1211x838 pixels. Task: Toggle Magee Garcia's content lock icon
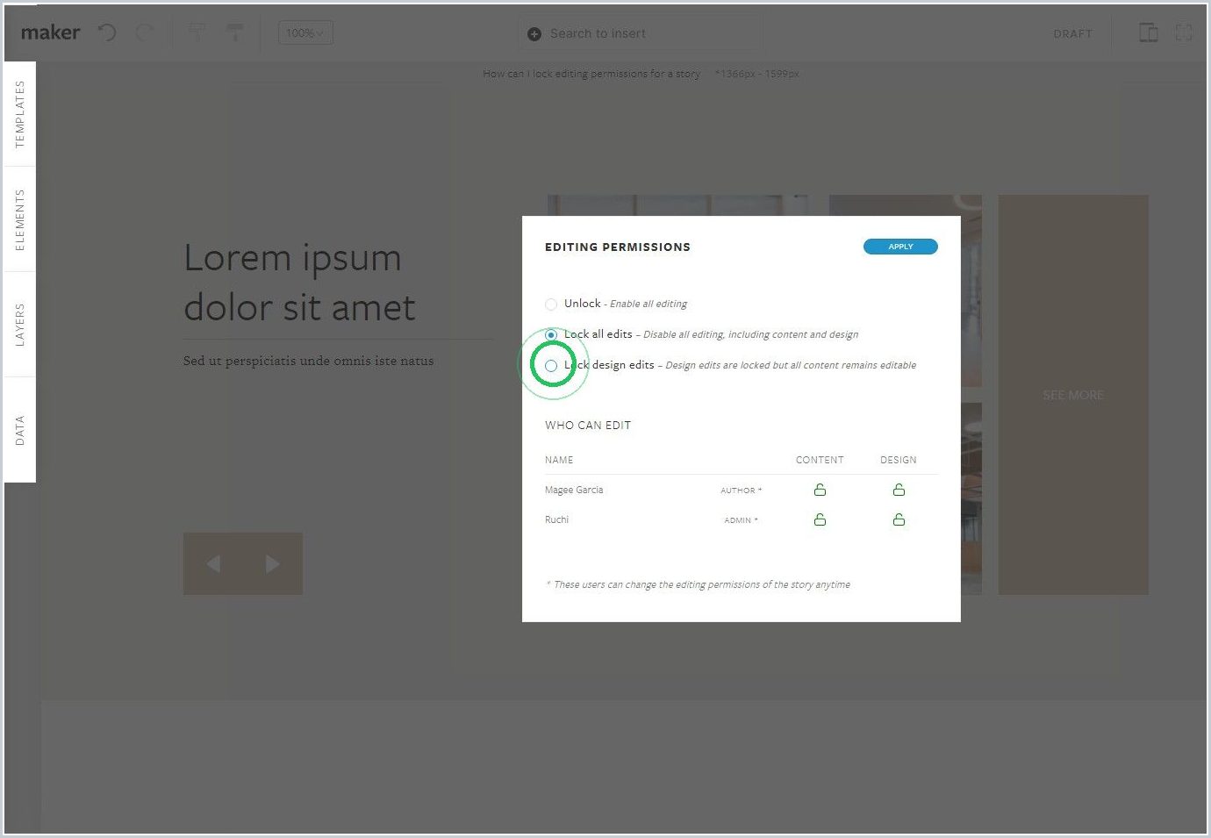pos(820,490)
